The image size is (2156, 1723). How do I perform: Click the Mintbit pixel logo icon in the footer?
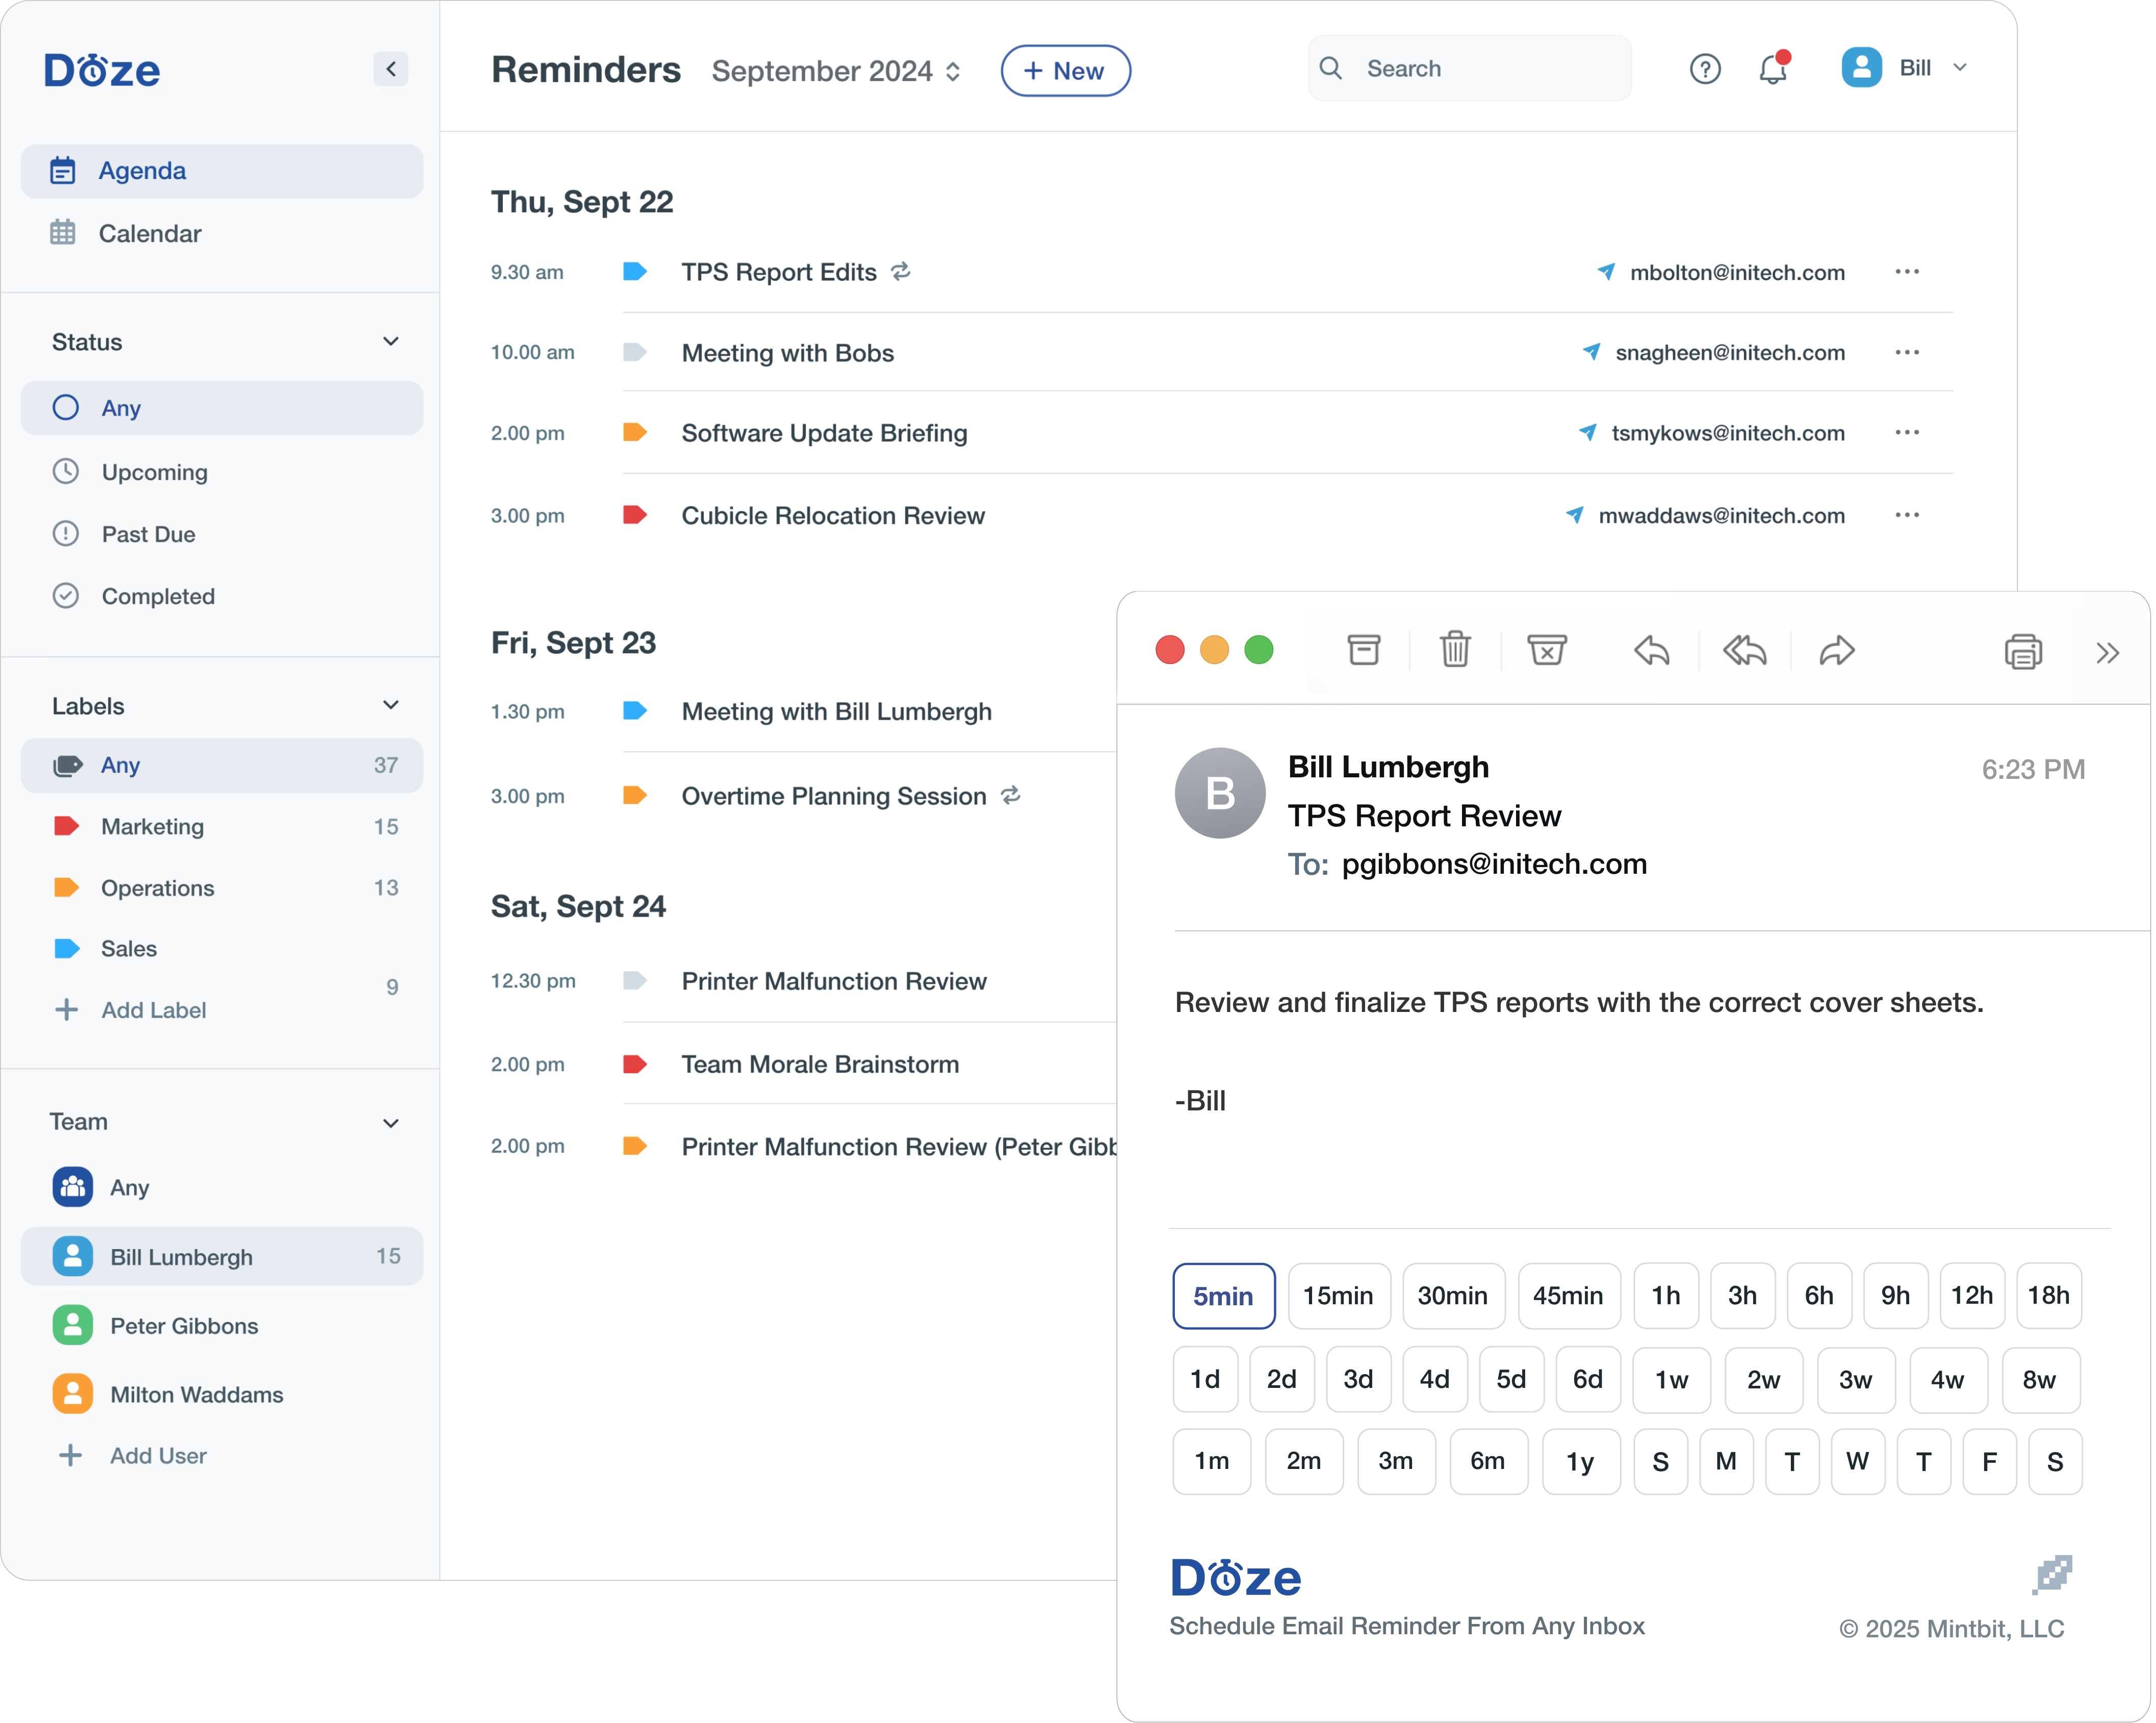[2052, 1576]
